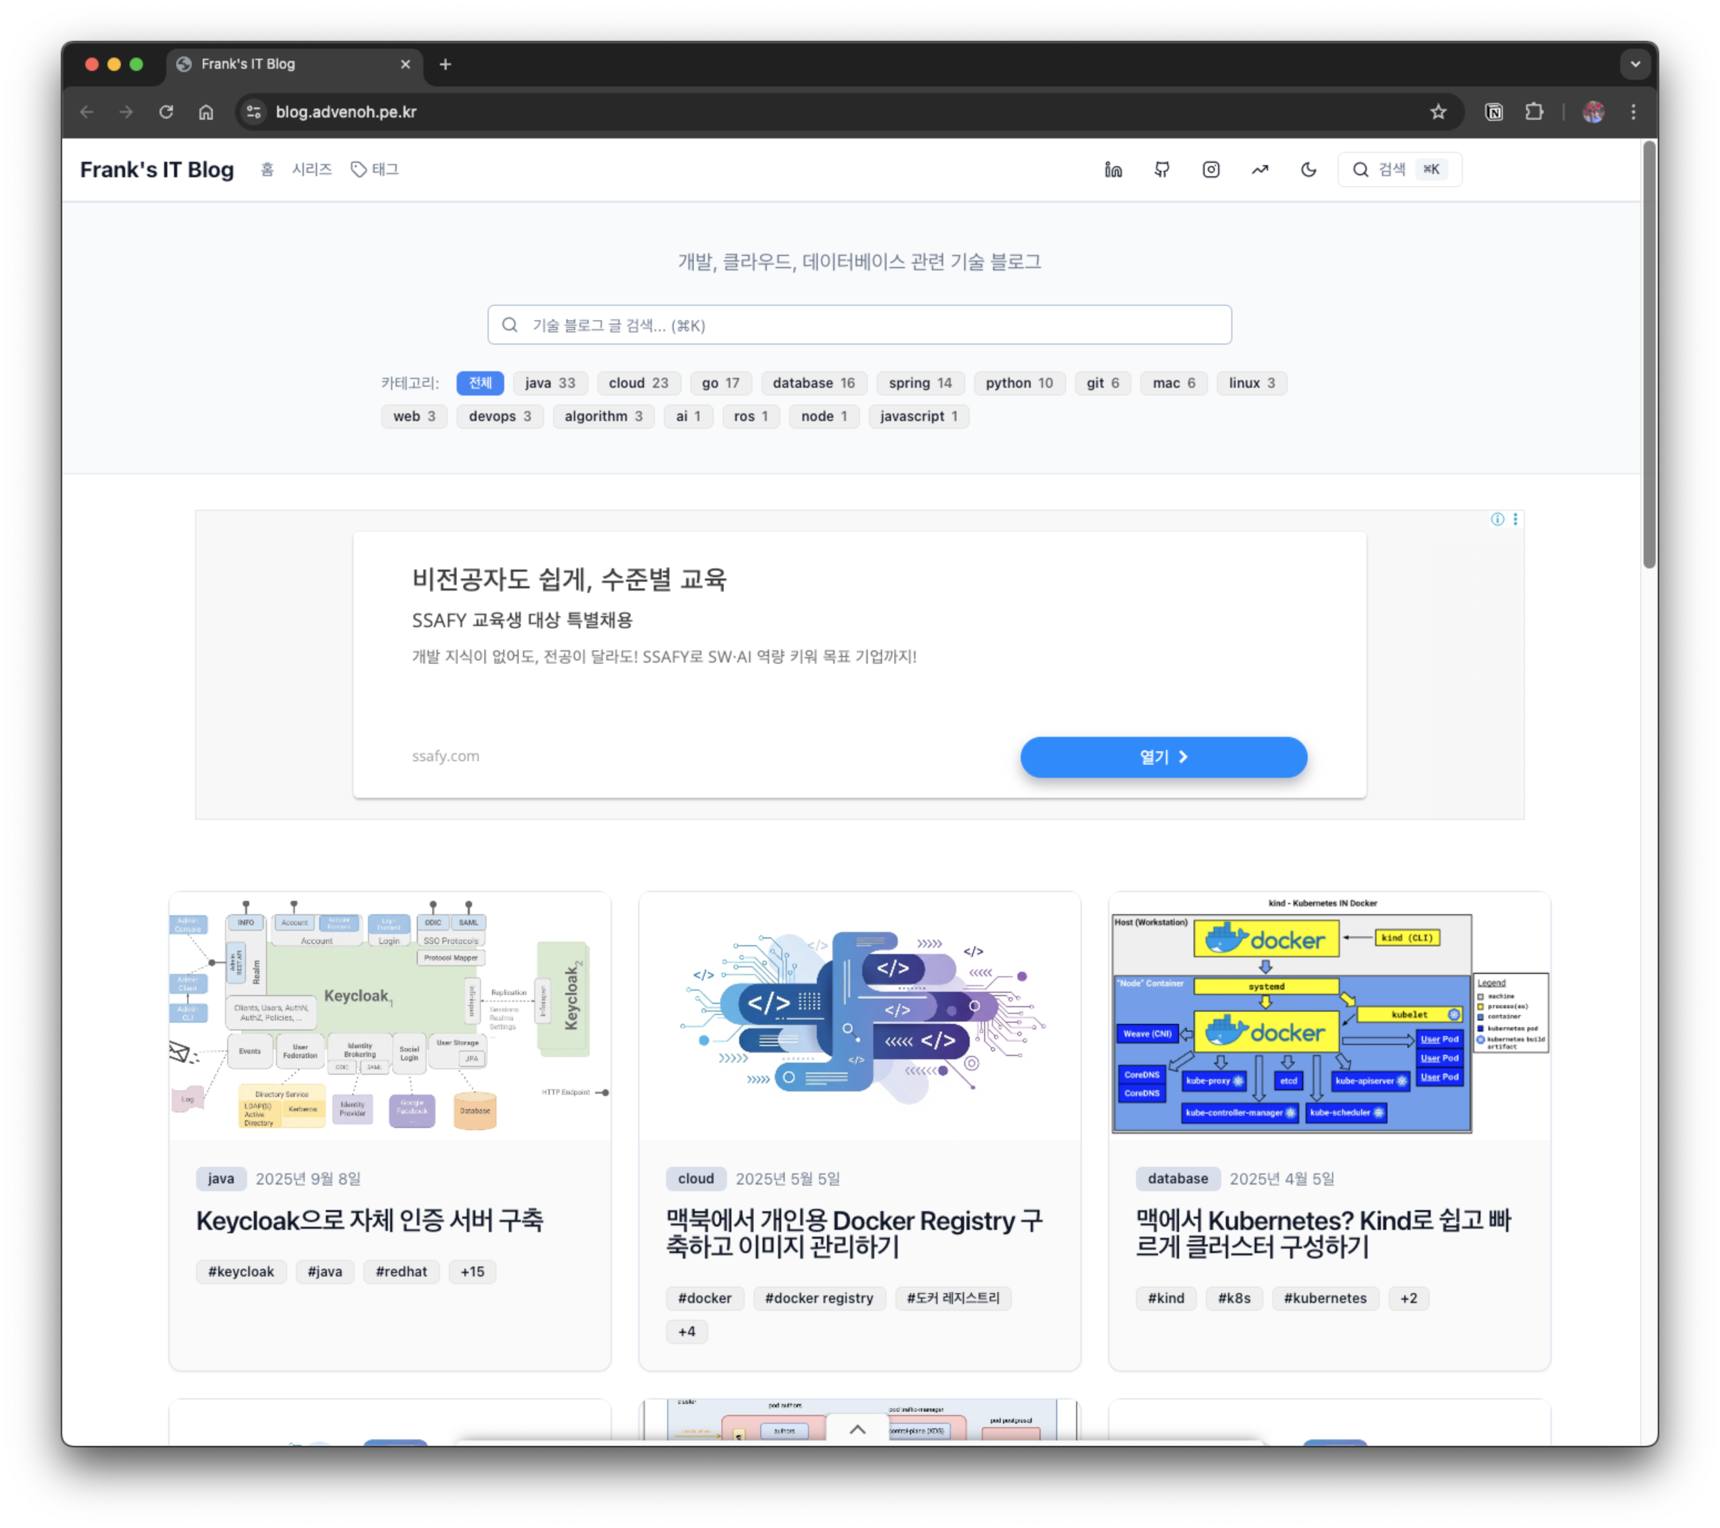
Task: Switch to the Frank's IT Blog browser tab
Action: (247, 64)
